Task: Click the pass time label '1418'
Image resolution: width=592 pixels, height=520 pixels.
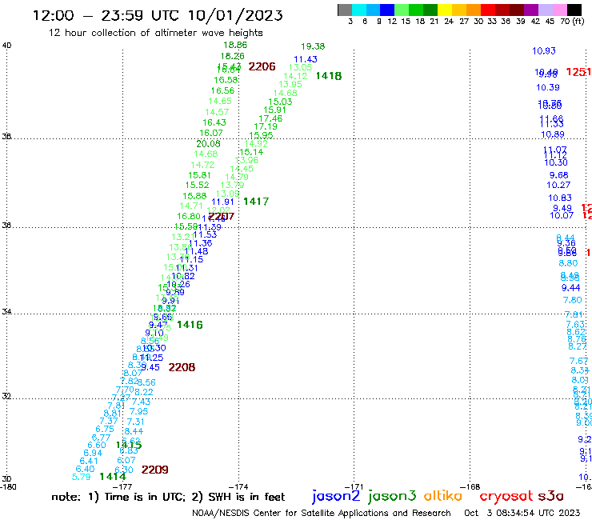Action: [329, 76]
